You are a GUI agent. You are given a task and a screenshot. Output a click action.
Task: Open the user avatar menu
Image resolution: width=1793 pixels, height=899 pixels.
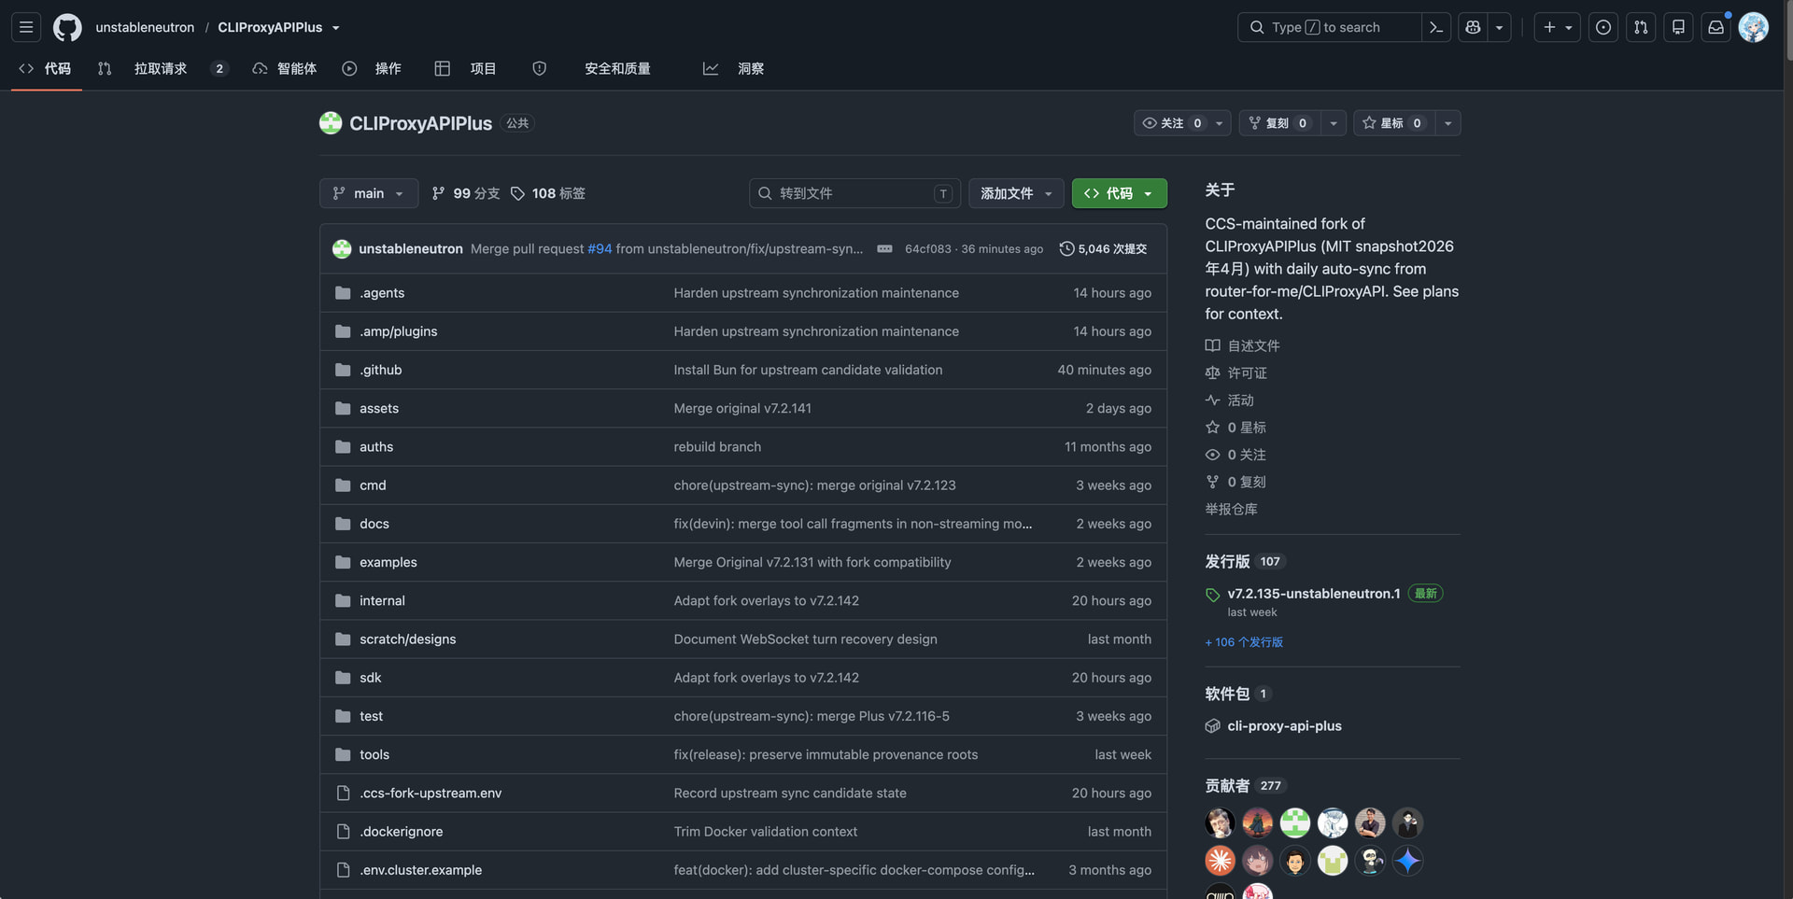pos(1753,27)
